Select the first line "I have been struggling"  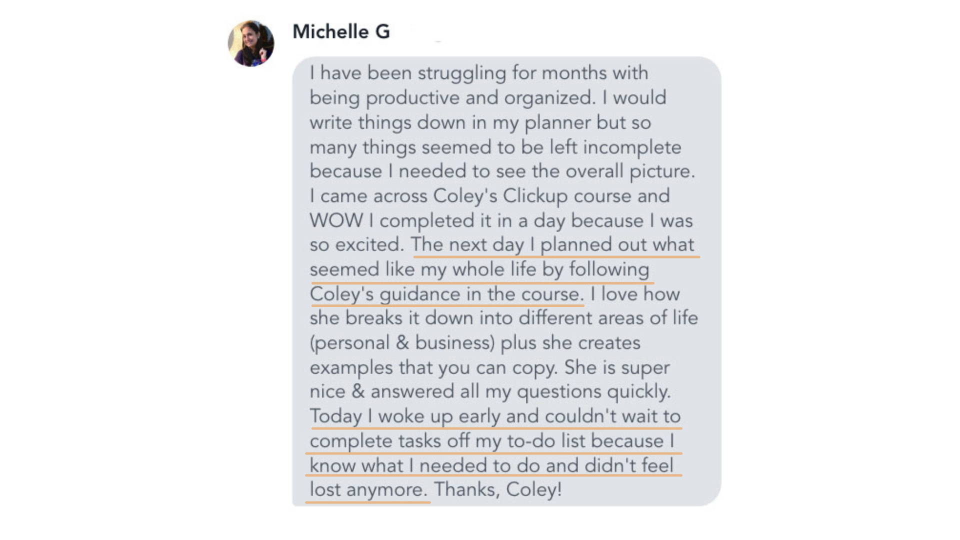click(x=408, y=73)
